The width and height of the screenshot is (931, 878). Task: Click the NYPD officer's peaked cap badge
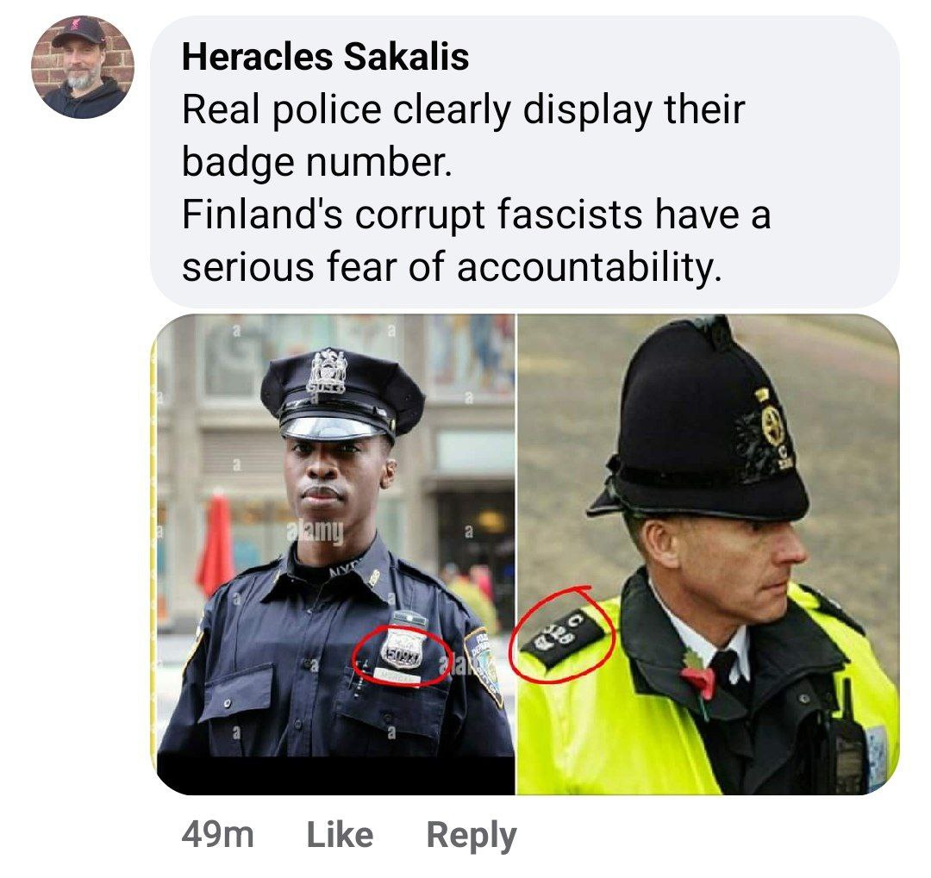[328, 371]
